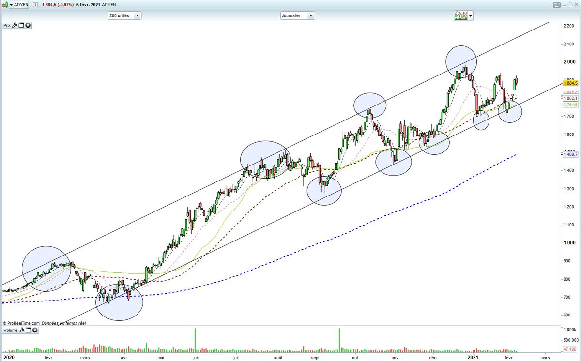Click the blue 1 488,7 moving average label
The width and height of the screenshot is (581, 361).
pos(571,154)
